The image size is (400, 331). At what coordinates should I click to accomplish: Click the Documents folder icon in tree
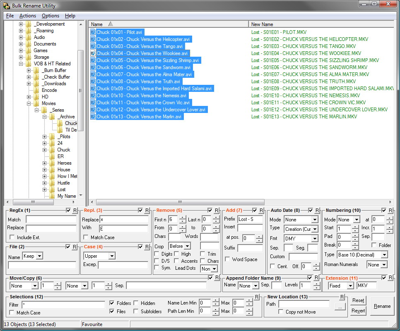29,44
